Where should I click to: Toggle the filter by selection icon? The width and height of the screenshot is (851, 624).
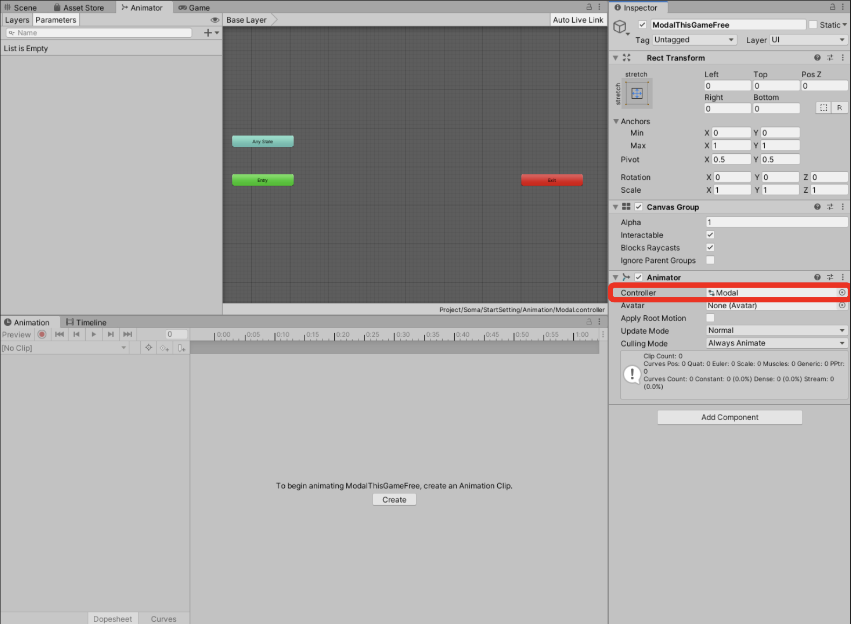149,348
